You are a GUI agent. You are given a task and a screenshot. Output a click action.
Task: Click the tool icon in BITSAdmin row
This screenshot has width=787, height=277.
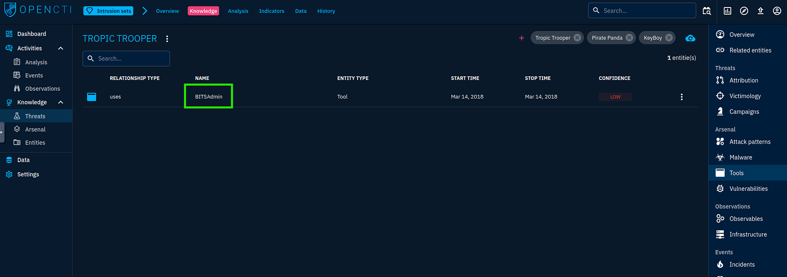click(x=92, y=97)
